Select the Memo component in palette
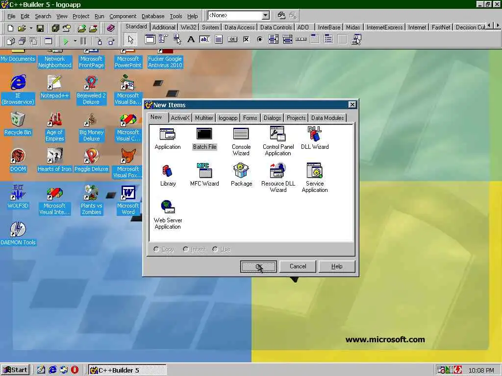 (219, 39)
